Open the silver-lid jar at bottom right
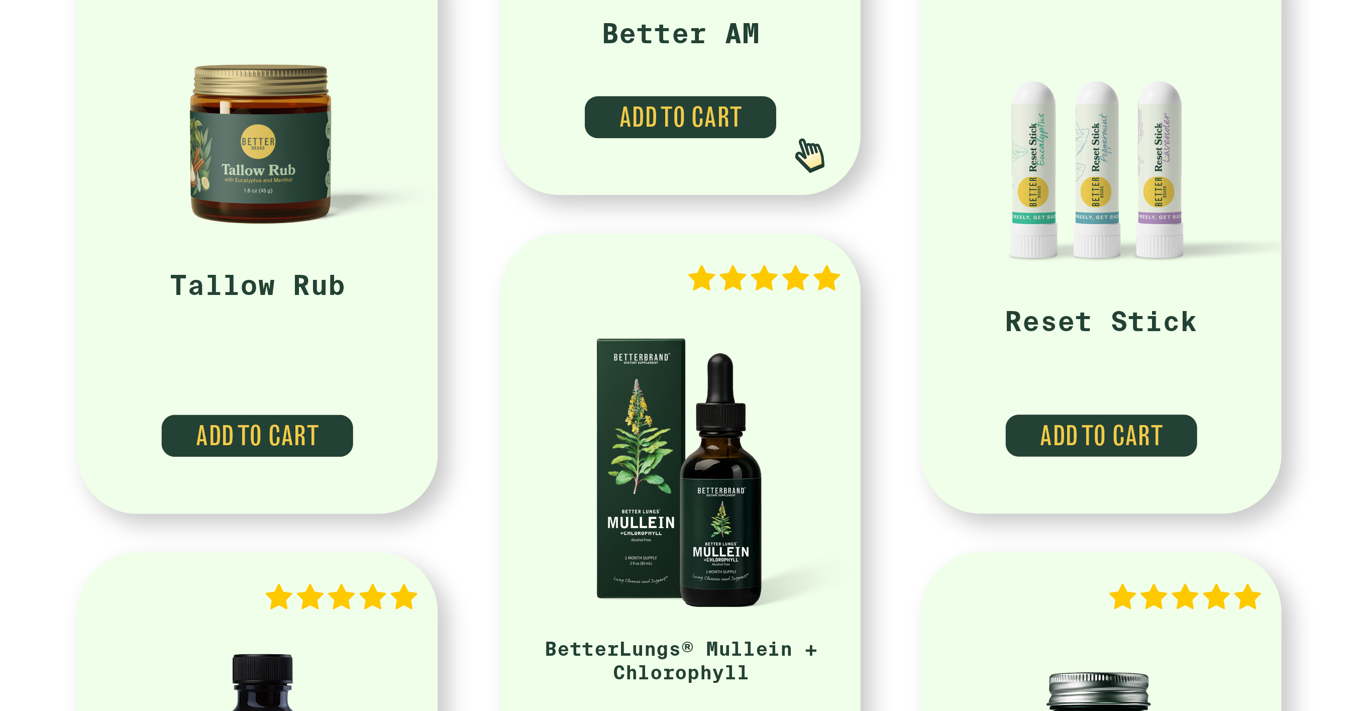The image size is (1361, 711). click(1099, 691)
